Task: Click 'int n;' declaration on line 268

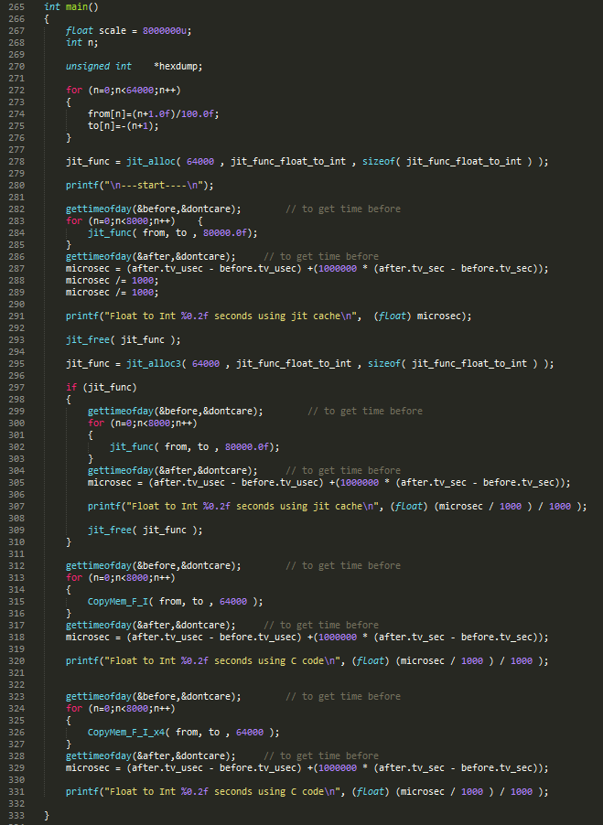Action: [82, 43]
